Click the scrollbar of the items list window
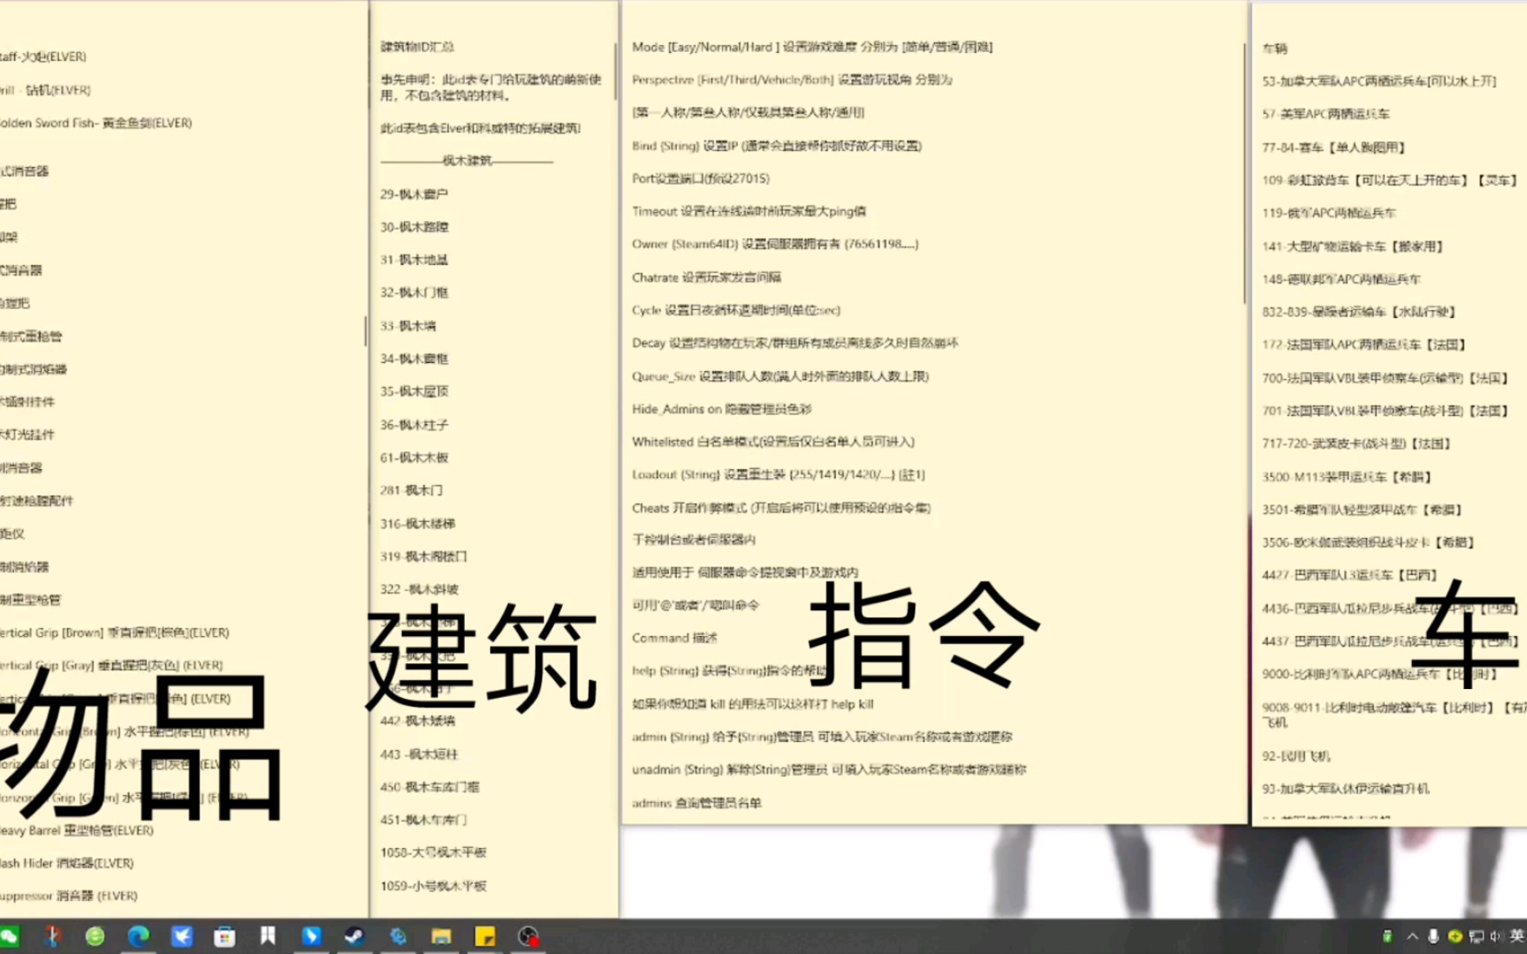Screen dimensions: 1527x954 coord(367,331)
